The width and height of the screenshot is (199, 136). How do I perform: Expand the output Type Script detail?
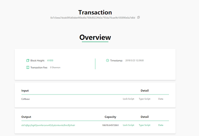[144, 125]
